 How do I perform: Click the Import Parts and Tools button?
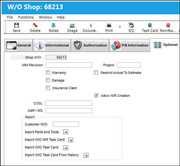coord(66,132)
